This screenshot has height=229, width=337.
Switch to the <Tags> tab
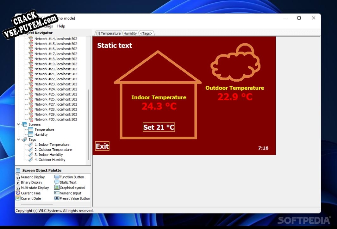pyautogui.click(x=146, y=34)
